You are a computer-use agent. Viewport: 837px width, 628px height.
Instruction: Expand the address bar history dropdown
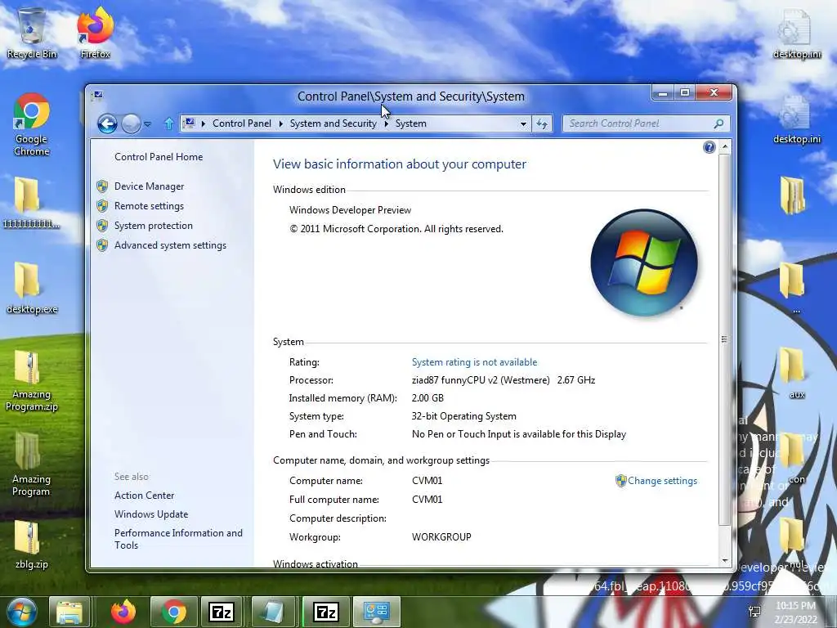coord(523,124)
